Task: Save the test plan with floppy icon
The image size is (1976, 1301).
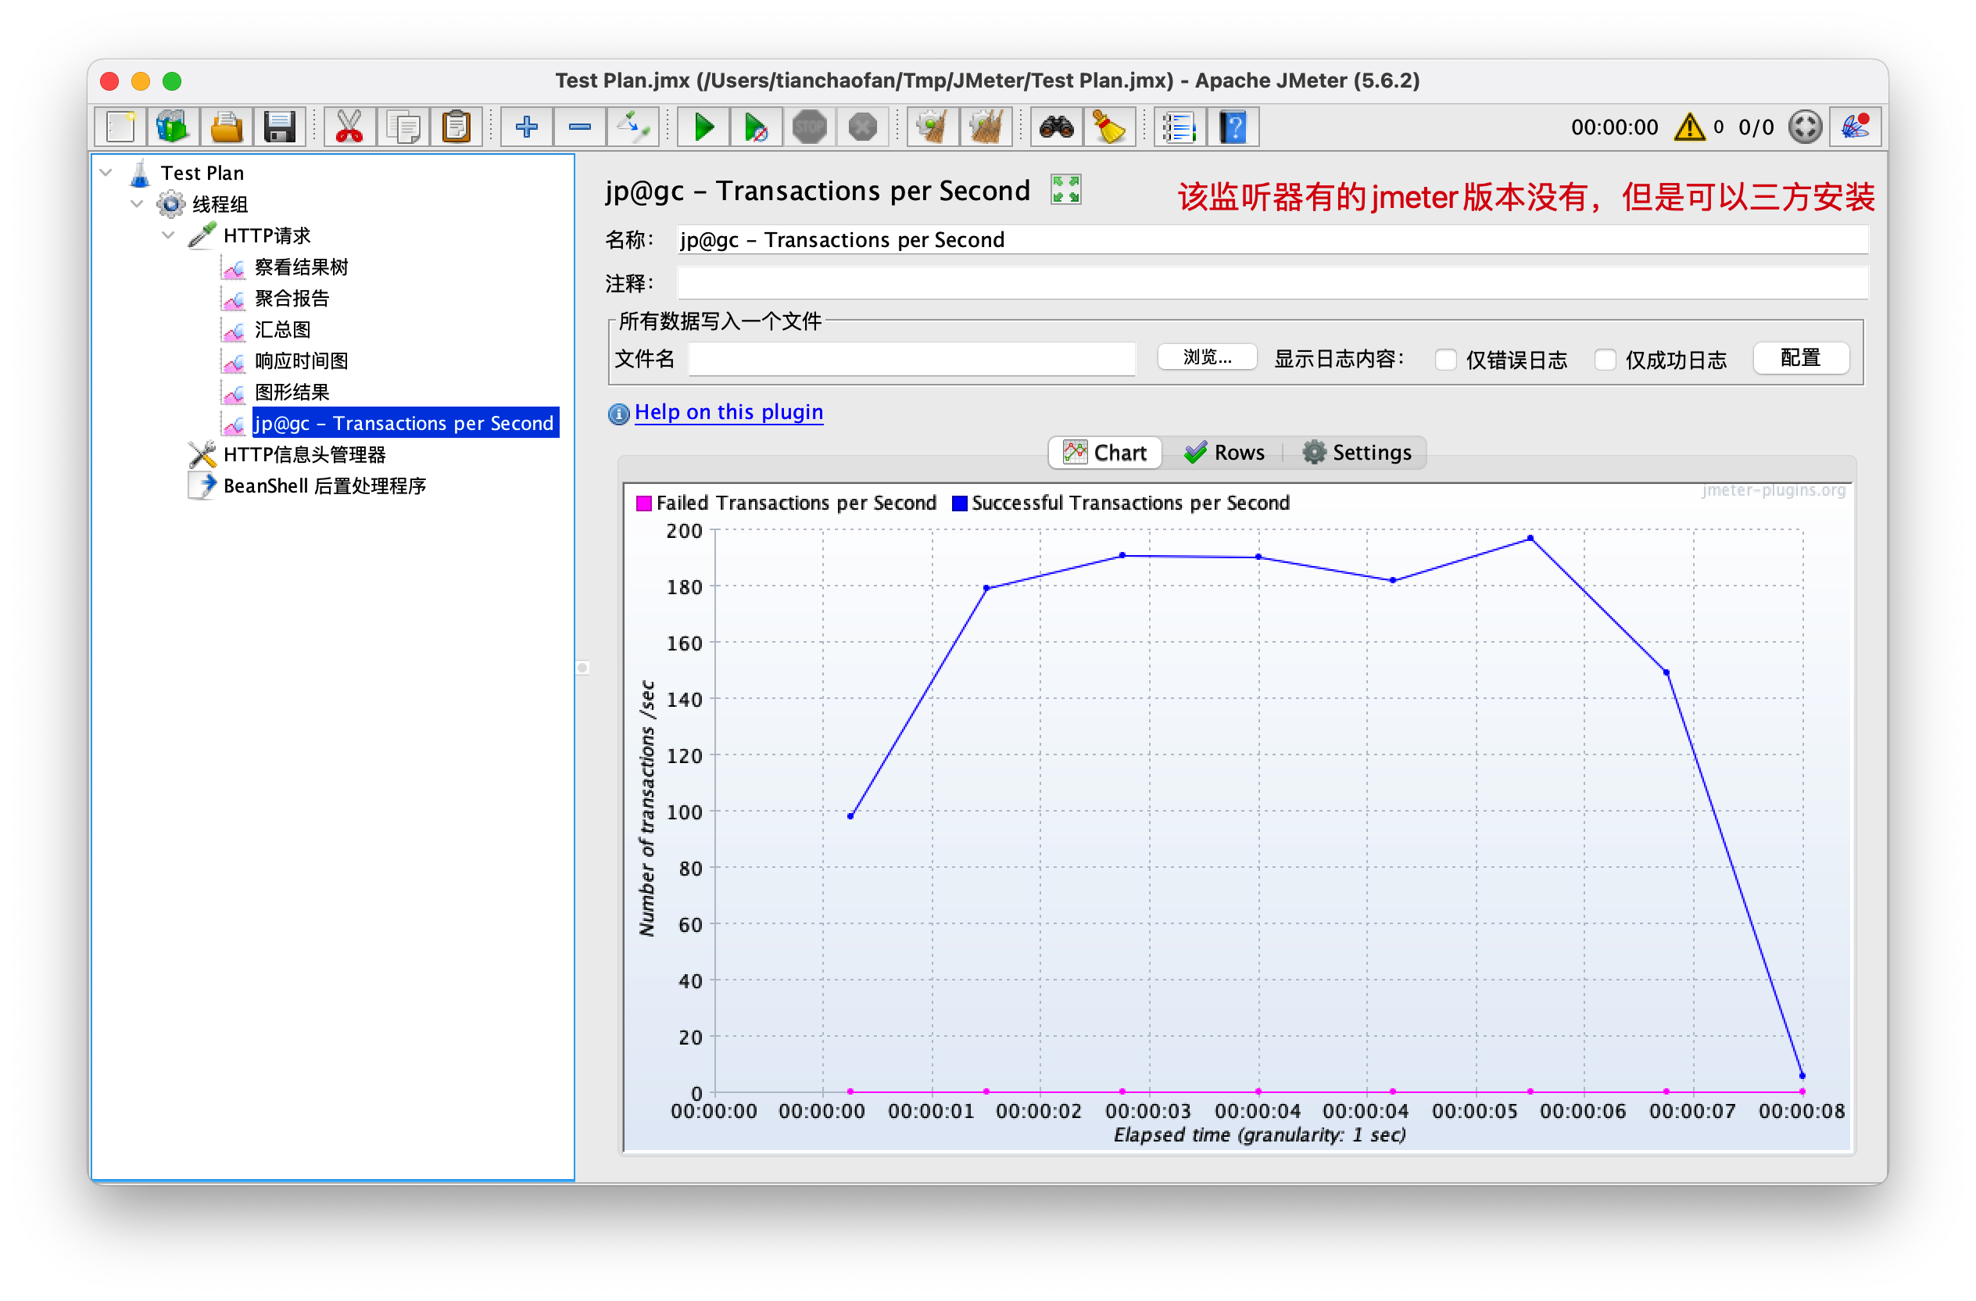Action: 279,127
